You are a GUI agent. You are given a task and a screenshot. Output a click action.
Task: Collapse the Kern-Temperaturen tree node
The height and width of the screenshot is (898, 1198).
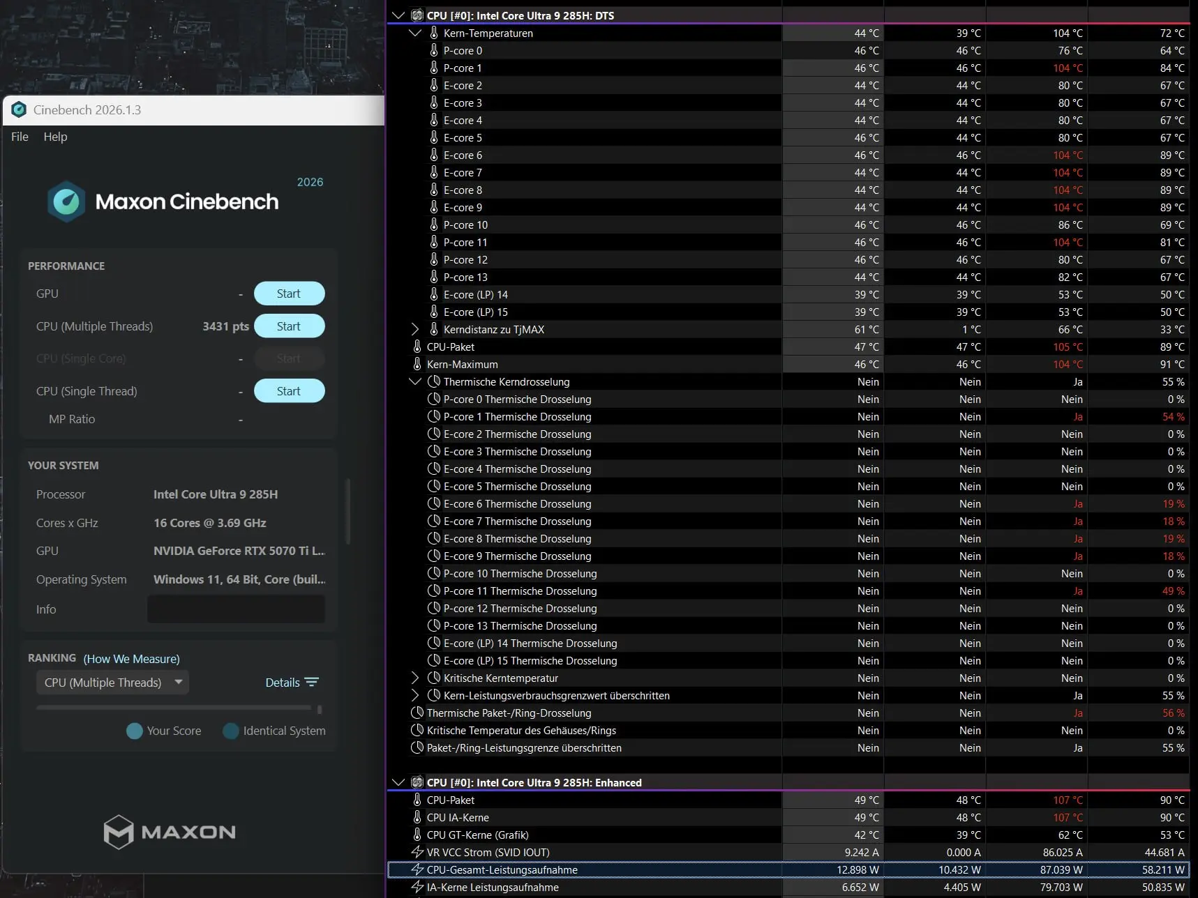click(415, 33)
